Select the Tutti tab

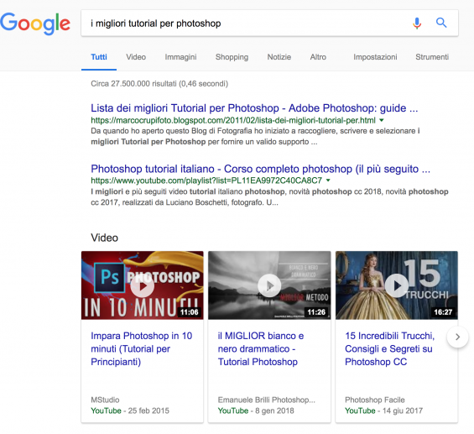pyautogui.click(x=99, y=57)
